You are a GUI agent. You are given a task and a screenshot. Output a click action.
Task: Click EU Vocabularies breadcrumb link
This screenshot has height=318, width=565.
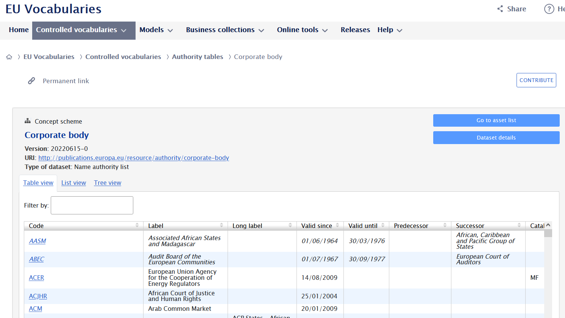49,57
